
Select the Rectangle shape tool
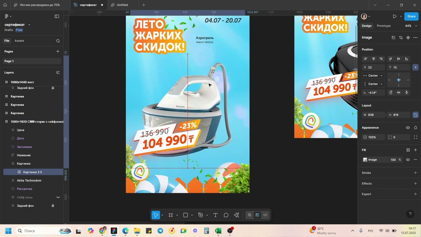click(x=186, y=215)
